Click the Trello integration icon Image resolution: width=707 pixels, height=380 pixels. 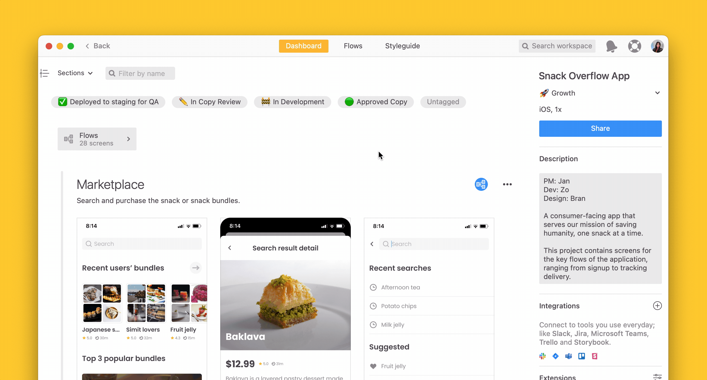pyautogui.click(x=581, y=356)
